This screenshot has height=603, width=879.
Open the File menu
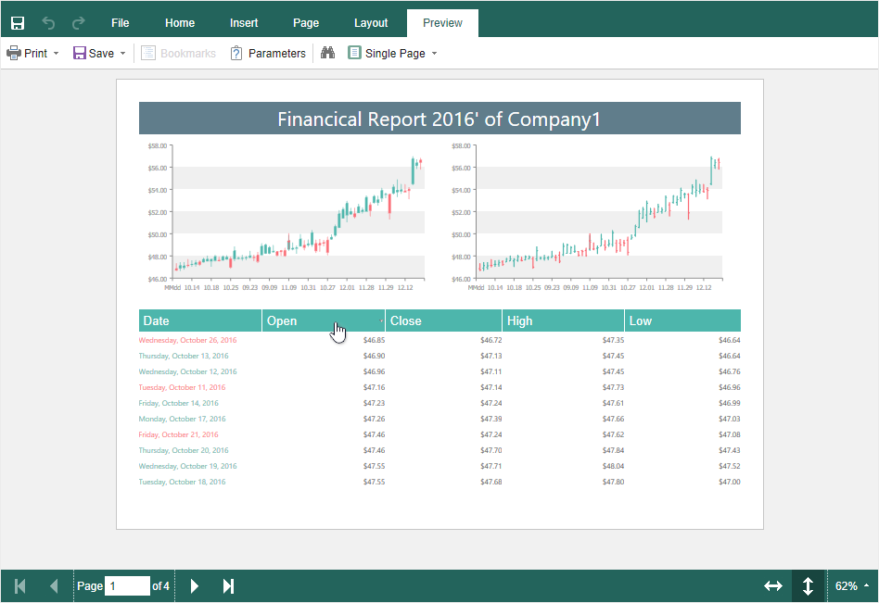point(121,23)
